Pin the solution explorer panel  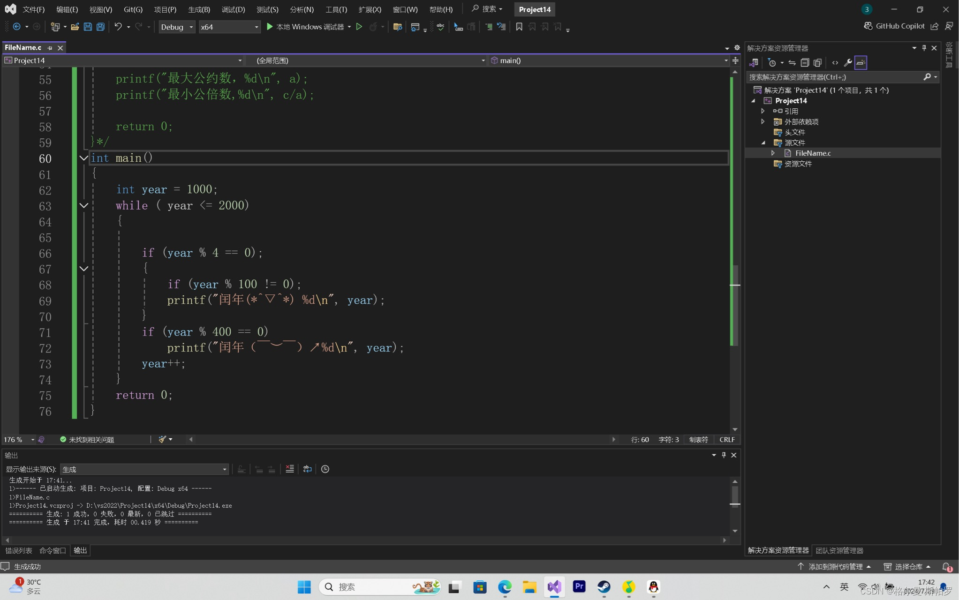[924, 48]
